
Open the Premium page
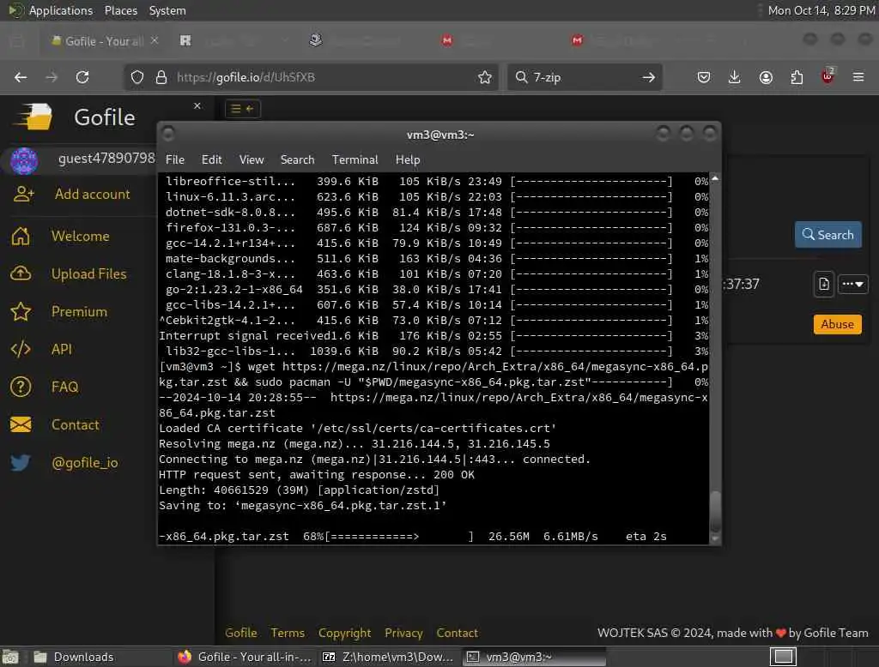[x=79, y=312]
